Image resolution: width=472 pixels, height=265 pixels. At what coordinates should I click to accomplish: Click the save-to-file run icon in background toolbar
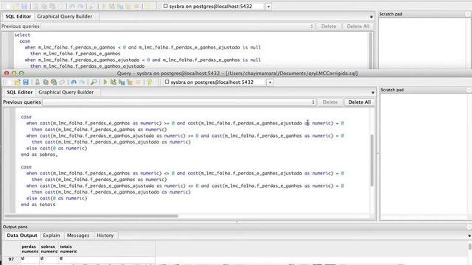tap(120, 6)
